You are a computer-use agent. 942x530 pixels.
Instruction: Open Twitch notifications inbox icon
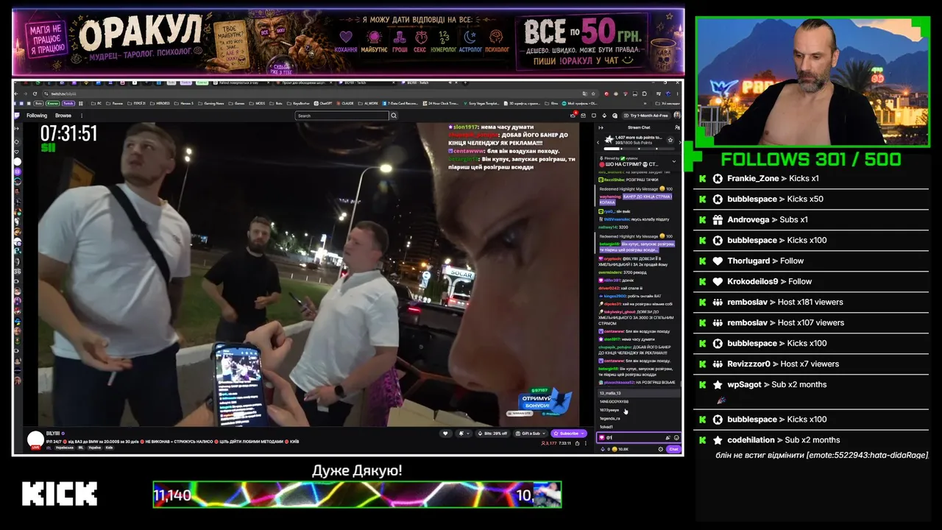pyautogui.click(x=582, y=116)
